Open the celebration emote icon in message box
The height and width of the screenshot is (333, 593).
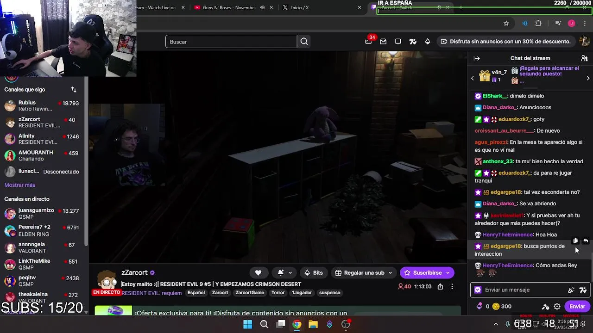pos(571,290)
